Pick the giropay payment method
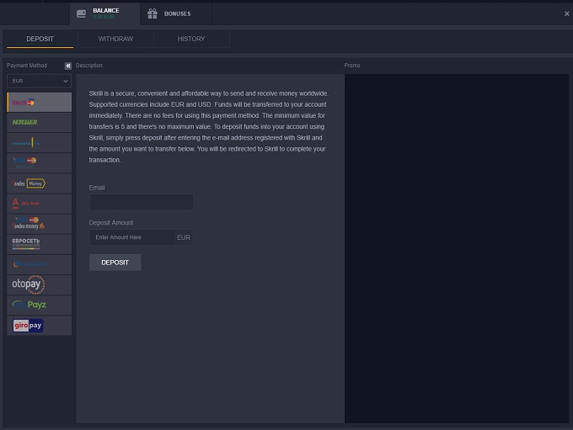573x430 pixels. 39,326
